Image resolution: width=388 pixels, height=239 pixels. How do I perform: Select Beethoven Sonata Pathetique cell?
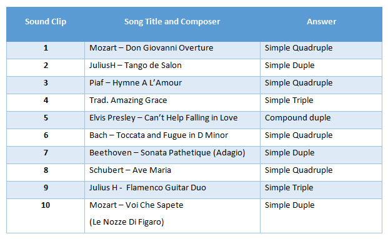click(x=172, y=155)
